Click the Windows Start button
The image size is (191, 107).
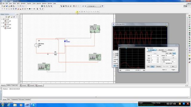tap(3, 105)
